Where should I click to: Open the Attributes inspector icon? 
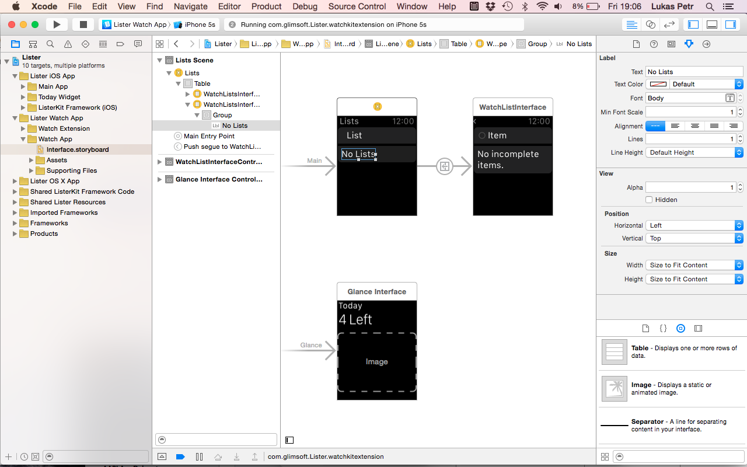point(689,44)
